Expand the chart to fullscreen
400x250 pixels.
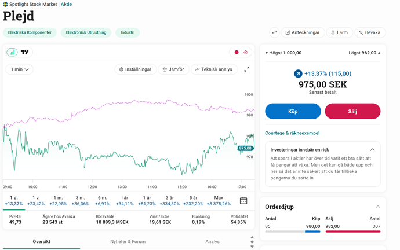(x=247, y=69)
